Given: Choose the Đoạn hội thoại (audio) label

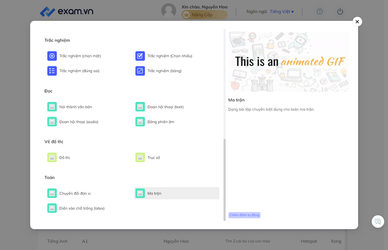Looking at the screenshot, I should pyautogui.click(x=79, y=122).
